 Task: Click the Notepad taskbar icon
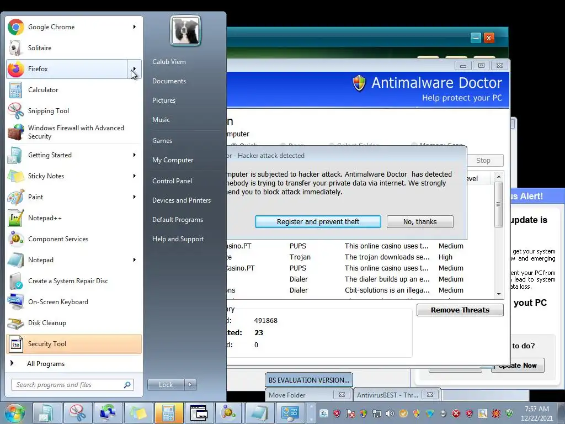point(260,413)
